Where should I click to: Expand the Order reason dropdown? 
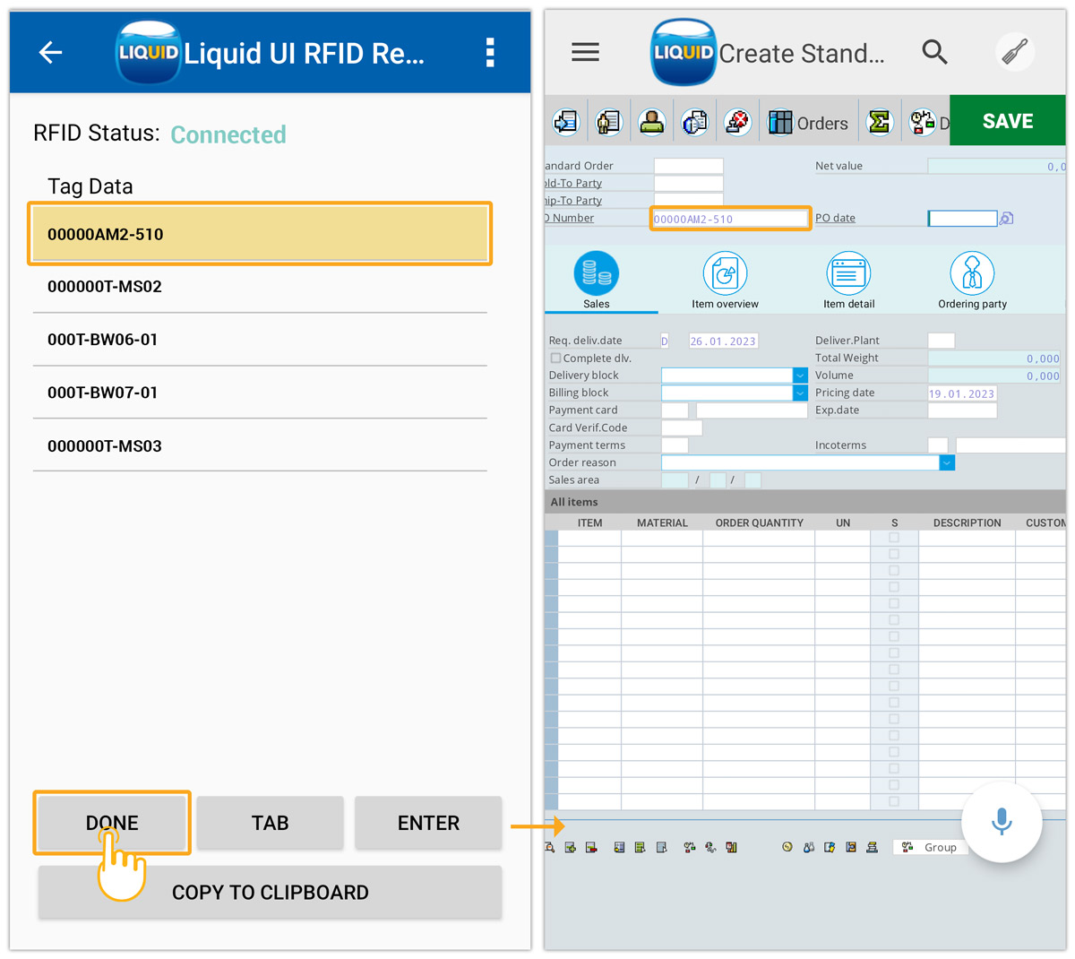coord(947,462)
